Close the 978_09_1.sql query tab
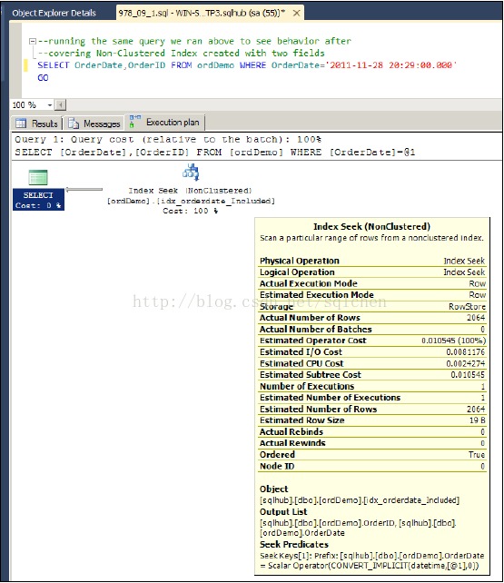Screen dimensions: 504x583 coord(296,14)
